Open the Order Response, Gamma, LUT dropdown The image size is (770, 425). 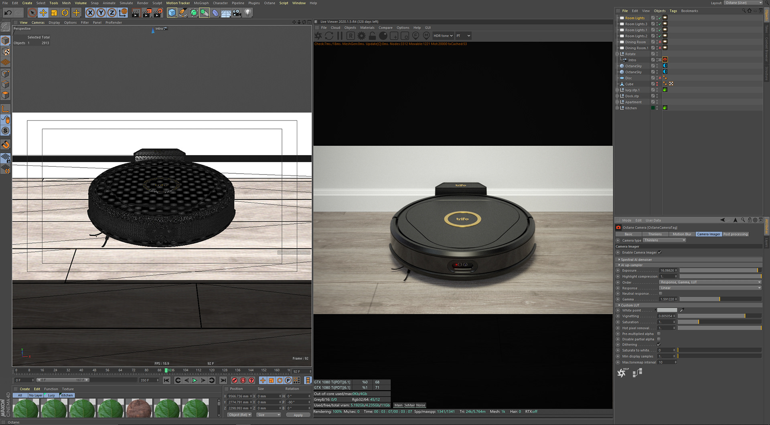(710, 283)
